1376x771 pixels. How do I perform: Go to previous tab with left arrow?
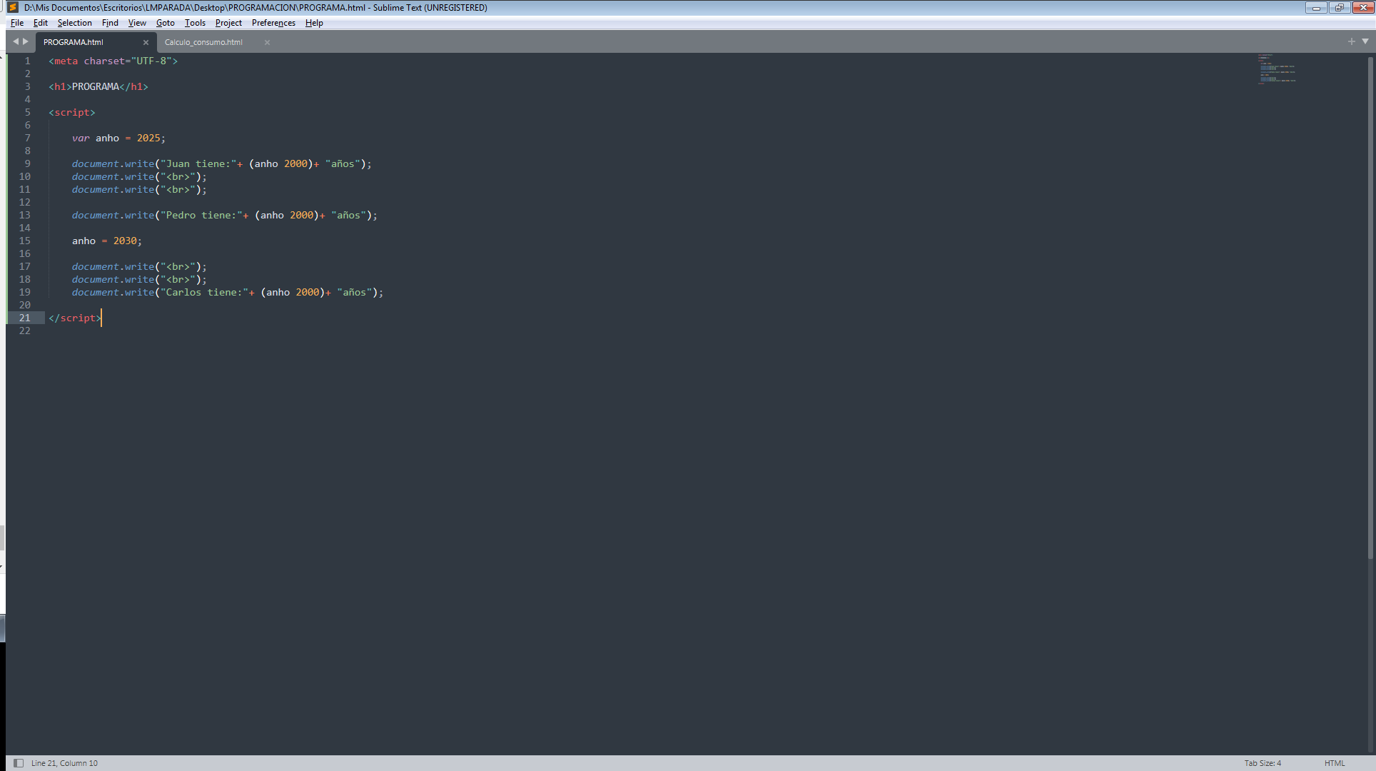(x=15, y=41)
